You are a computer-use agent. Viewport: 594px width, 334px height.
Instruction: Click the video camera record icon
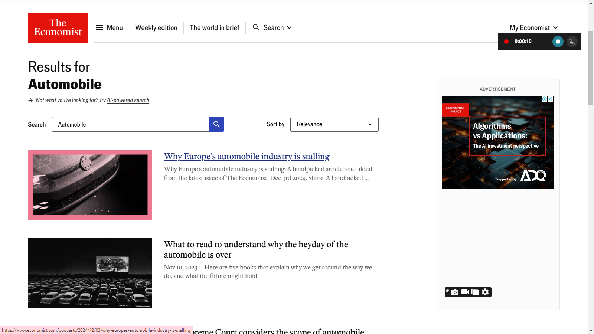pyautogui.click(x=465, y=292)
